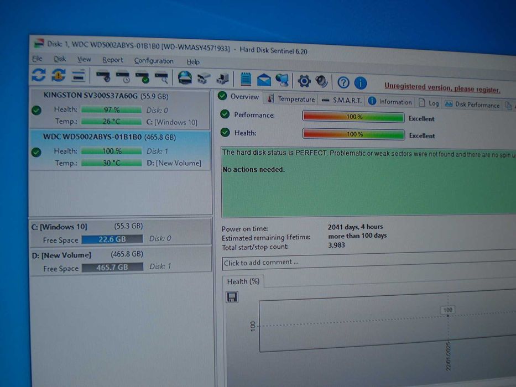
Task: Select the D: [New Volume] volume panel
Action: point(121,260)
